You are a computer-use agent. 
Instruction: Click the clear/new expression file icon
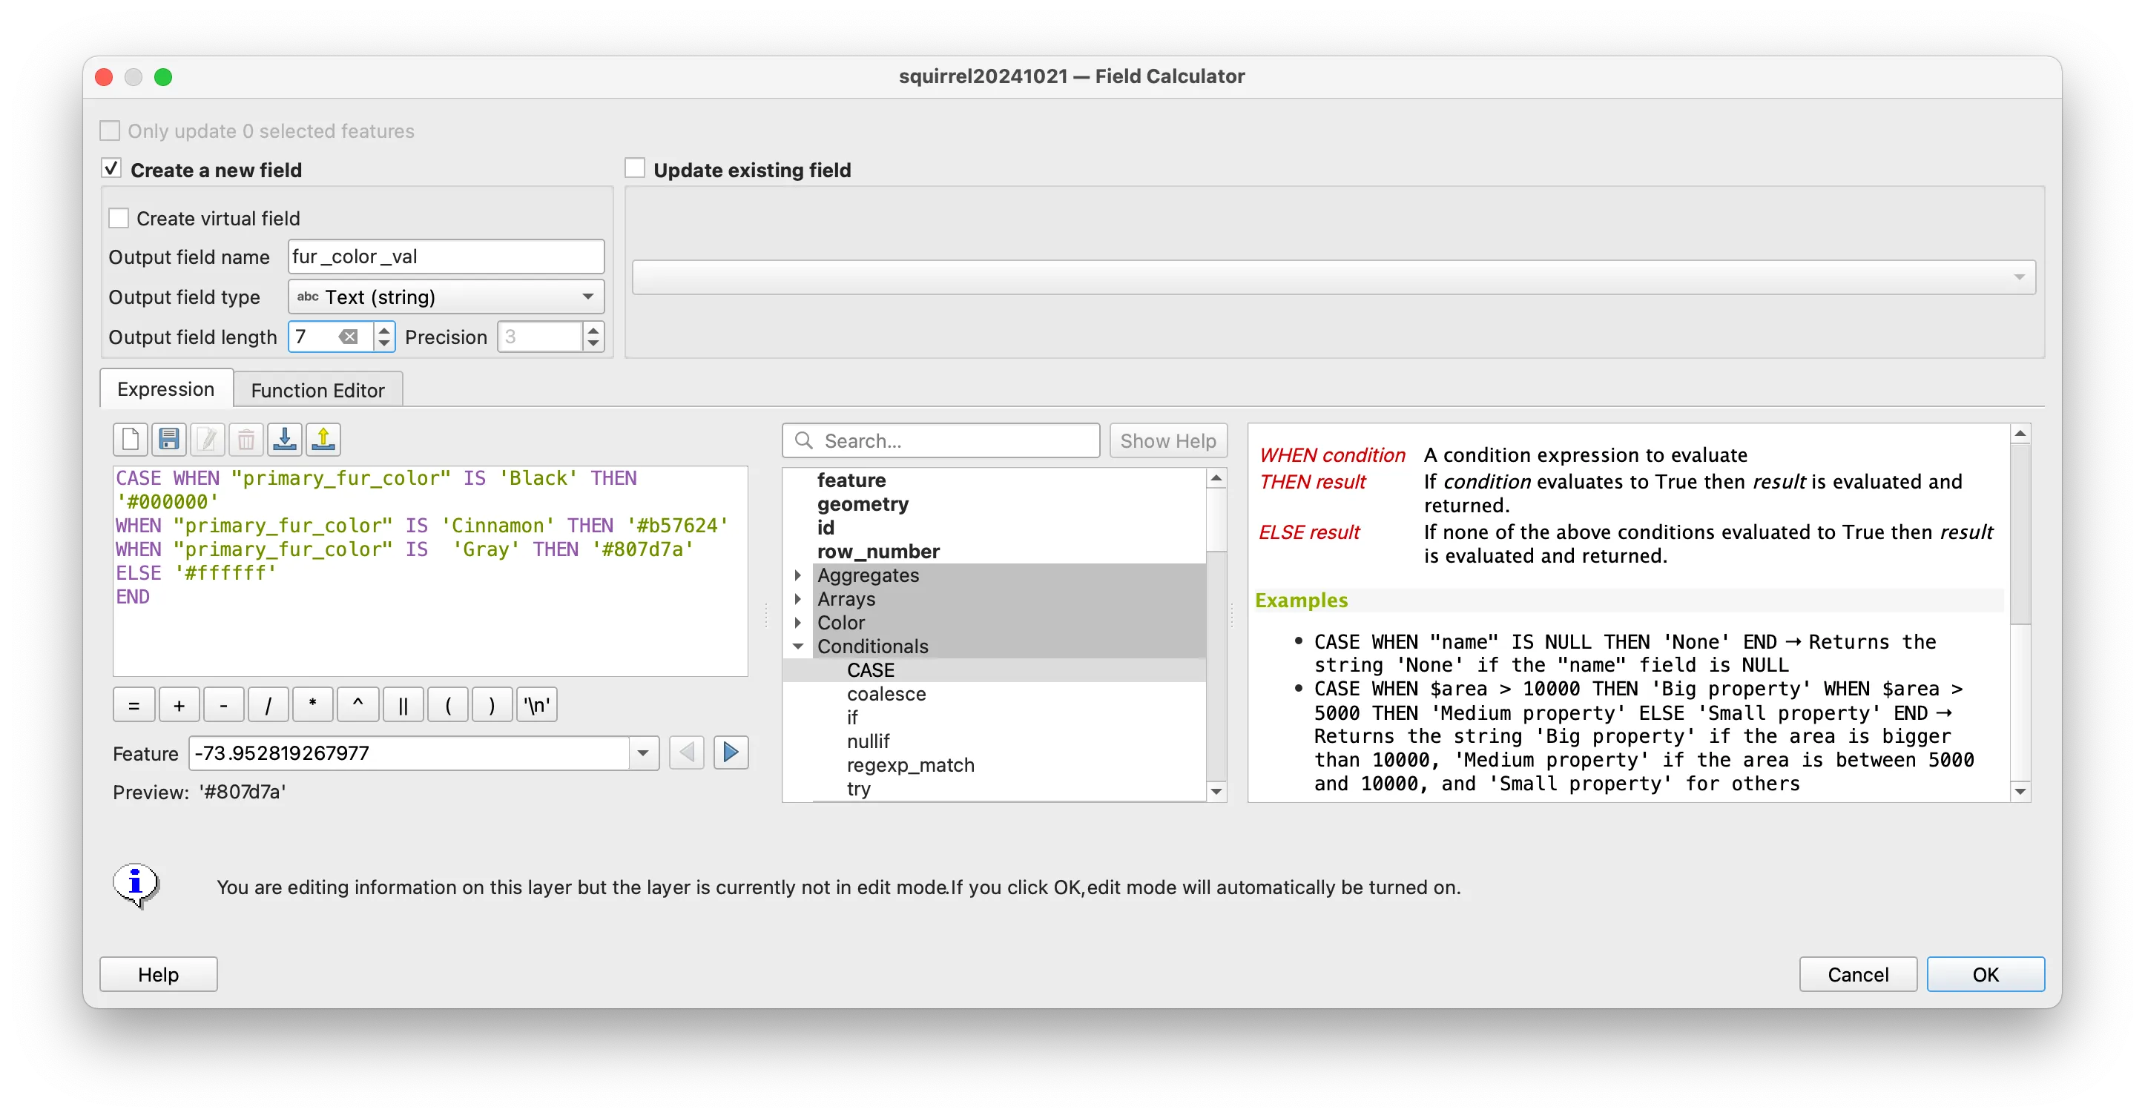130,440
